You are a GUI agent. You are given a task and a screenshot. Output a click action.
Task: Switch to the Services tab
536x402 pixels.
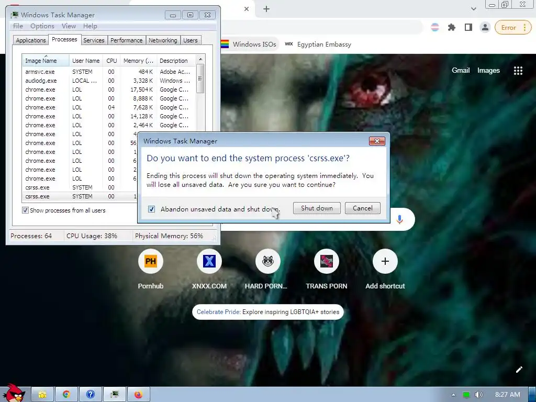pos(94,40)
